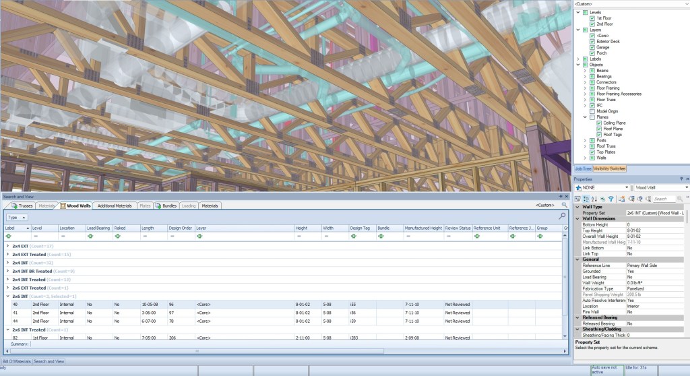Enable the Model Origin checkbox
This screenshot has height=376, width=690.
click(592, 111)
